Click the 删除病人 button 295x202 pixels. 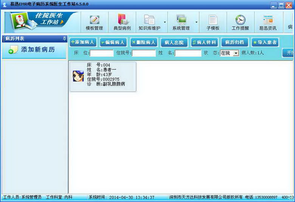click(x=144, y=42)
